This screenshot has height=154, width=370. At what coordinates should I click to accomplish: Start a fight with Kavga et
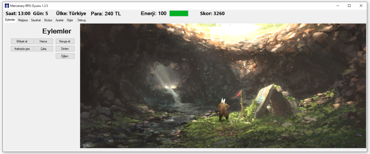65,41
